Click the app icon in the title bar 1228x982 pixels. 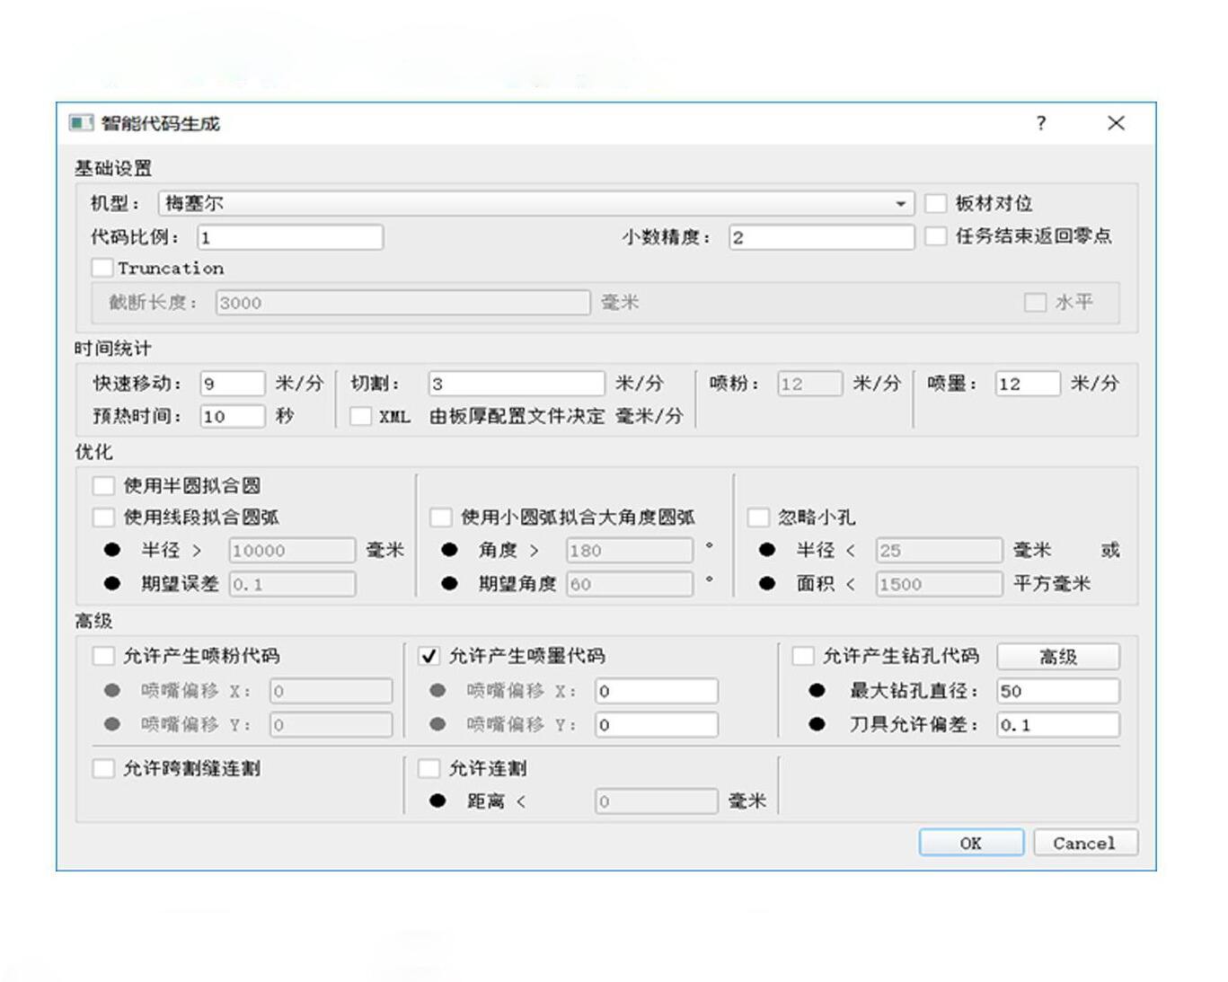point(81,122)
